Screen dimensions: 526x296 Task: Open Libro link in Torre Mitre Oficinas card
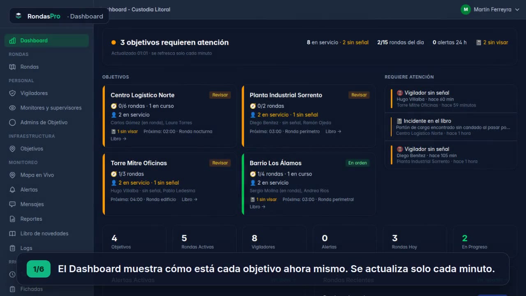point(189,199)
